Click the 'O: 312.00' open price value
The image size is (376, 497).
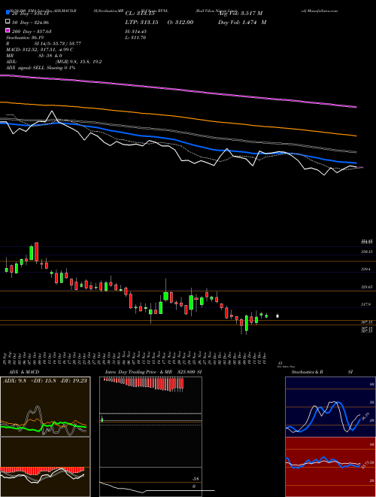coord(180,22)
